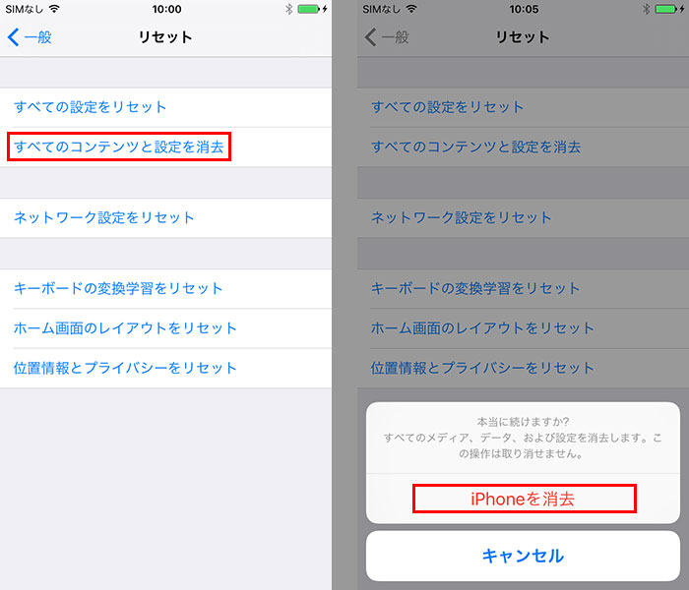Tap the Wi-Fi icon in right status bar
This screenshot has width=689, height=590.
(411, 8)
